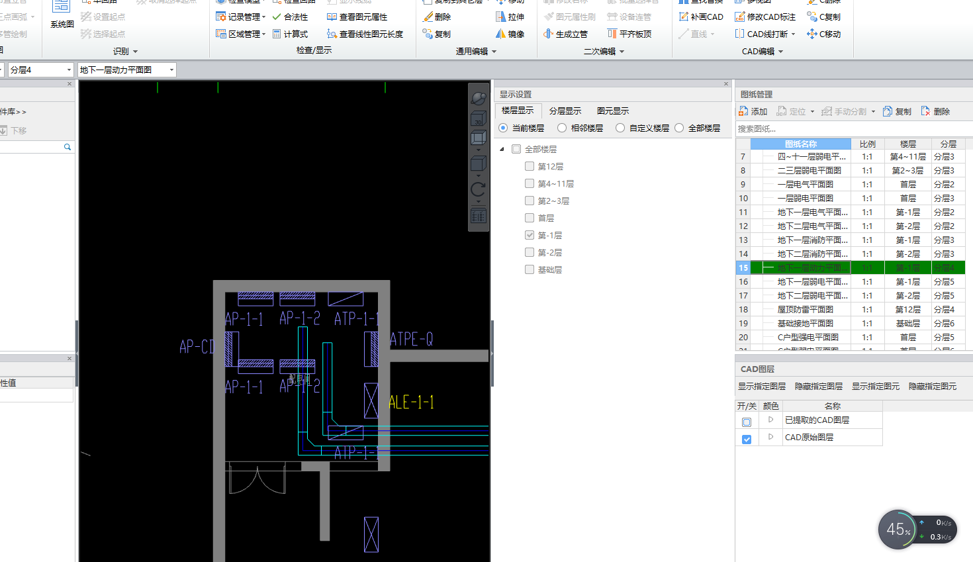The image size is (973, 562).
Task: Run the 合法性 check
Action: tap(291, 17)
